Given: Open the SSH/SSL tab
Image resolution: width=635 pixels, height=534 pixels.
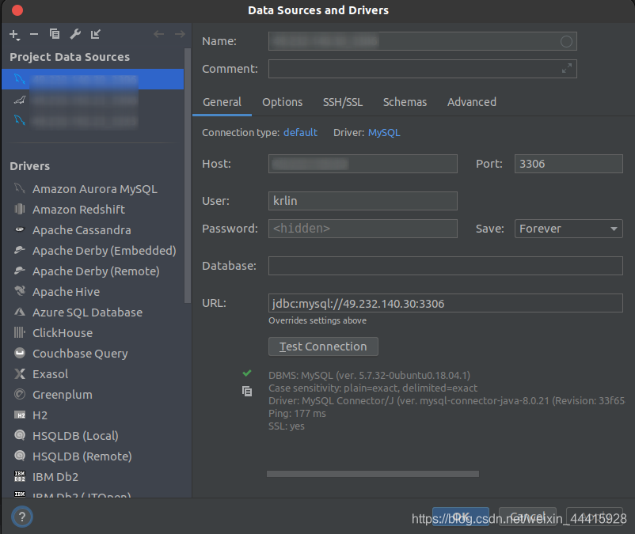Looking at the screenshot, I should 343,102.
